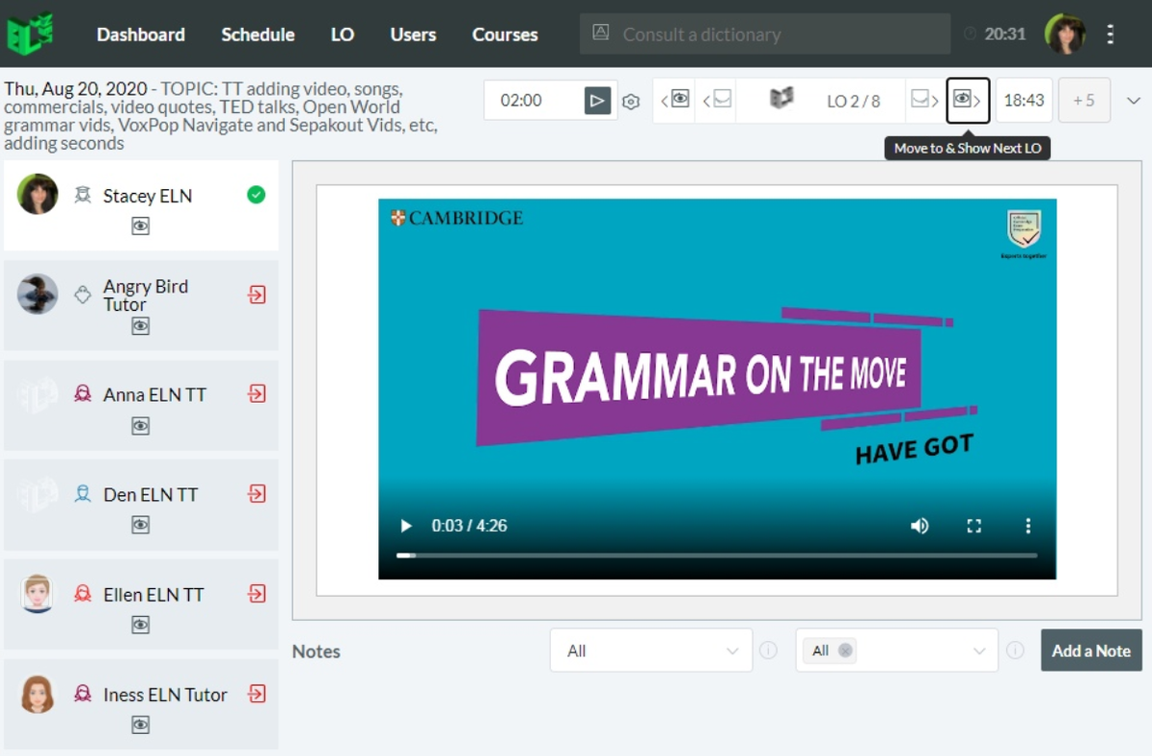
Task: Expand the second Notes filter dropdown arrow
Action: 979,651
